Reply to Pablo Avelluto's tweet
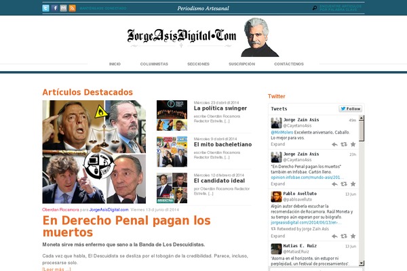The width and height of the screenshot is (407, 271). [x=334, y=236]
